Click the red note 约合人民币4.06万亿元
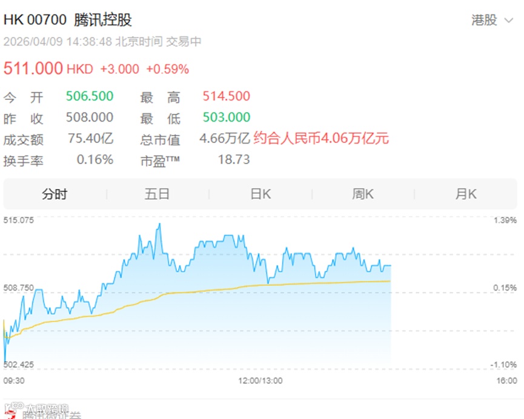The image size is (524, 419). pos(321,138)
